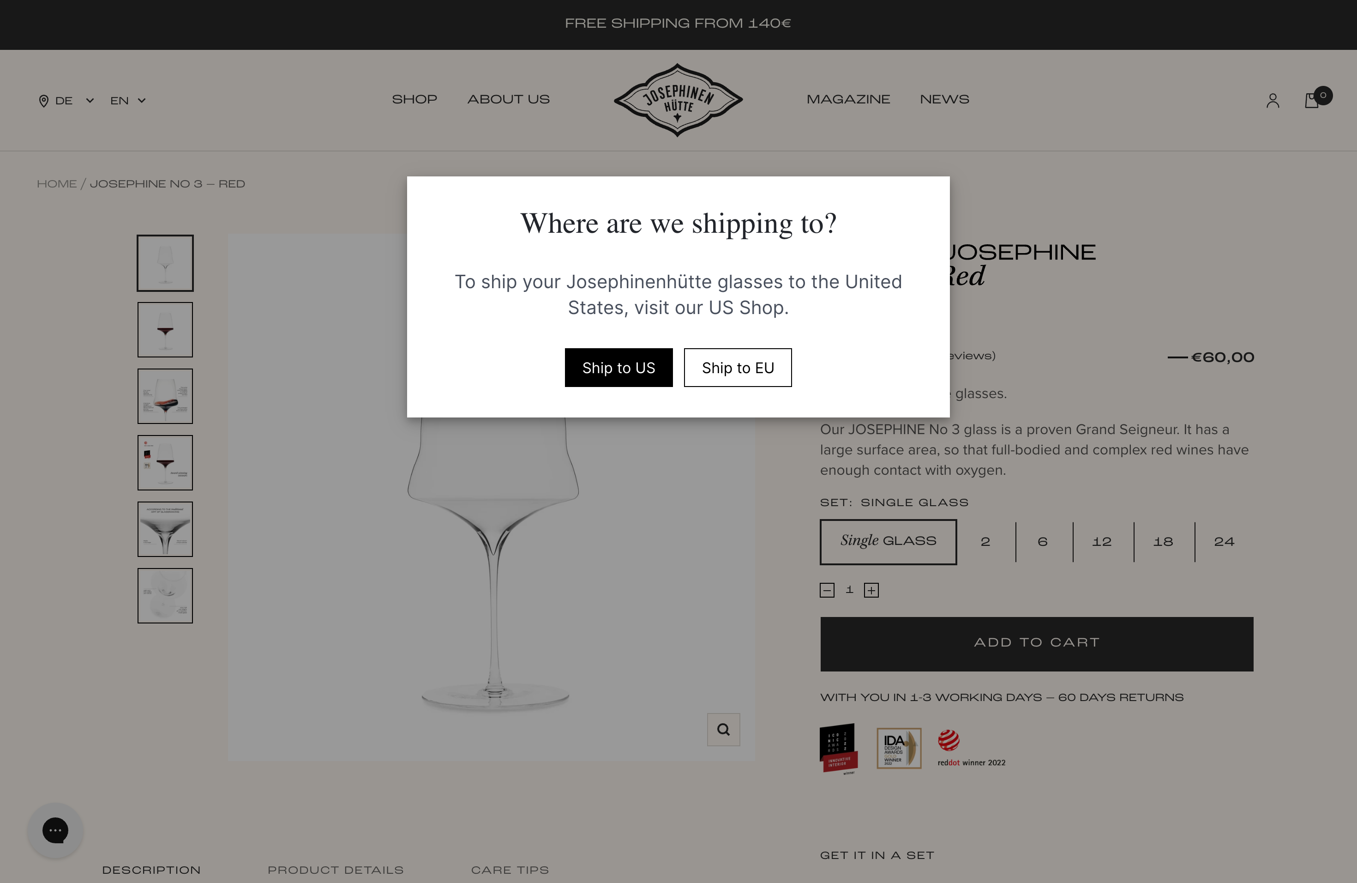
Task: Switch to the Product Details tab
Action: (x=335, y=870)
